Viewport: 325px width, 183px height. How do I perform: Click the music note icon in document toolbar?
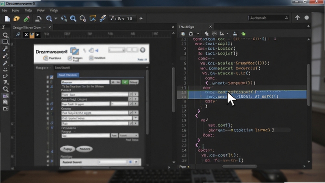click(x=18, y=35)
